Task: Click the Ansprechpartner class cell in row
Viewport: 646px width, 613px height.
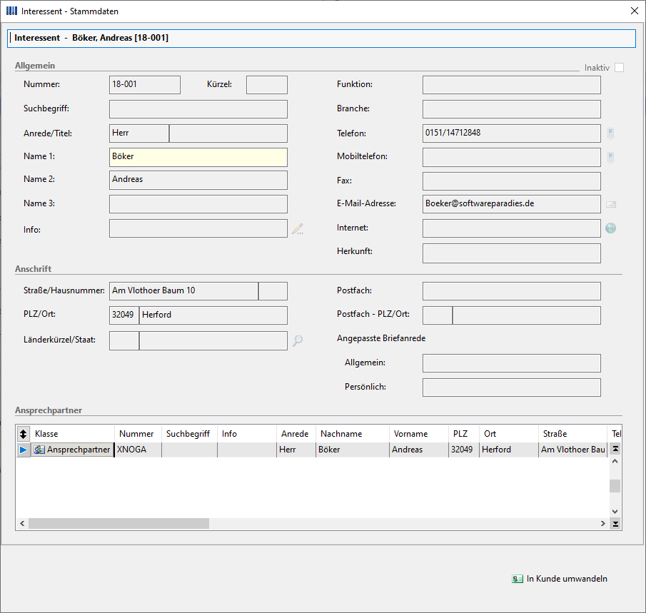Action: [x=72, y=450]
